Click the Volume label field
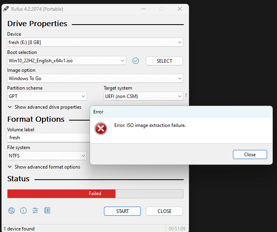The image size is (277, 232). coord(49,138)
